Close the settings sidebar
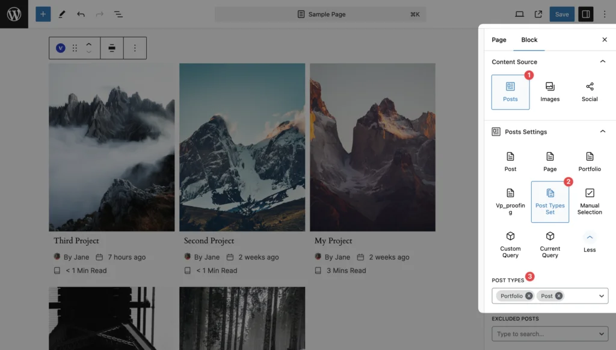Viewport: 616px width, 350px height. pos(605,40)
